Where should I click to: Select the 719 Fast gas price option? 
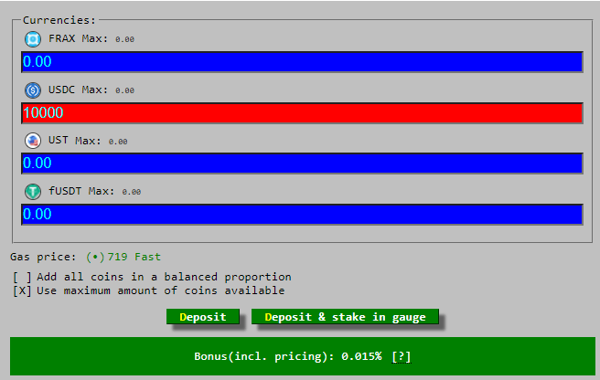tap(123, 257)
